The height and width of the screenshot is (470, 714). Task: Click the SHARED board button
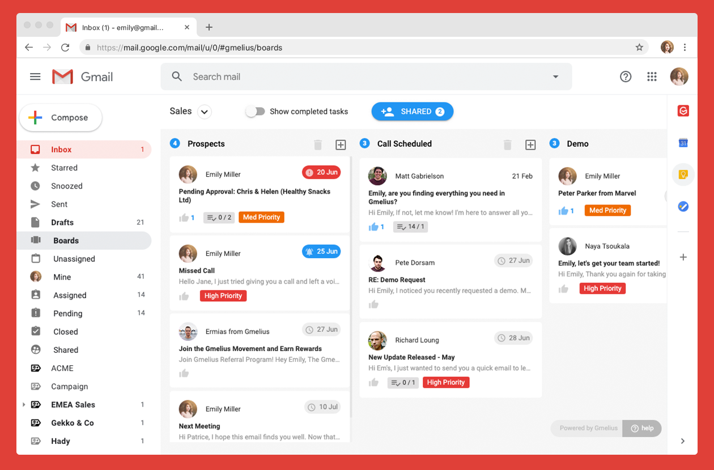[x=413, y=112]
